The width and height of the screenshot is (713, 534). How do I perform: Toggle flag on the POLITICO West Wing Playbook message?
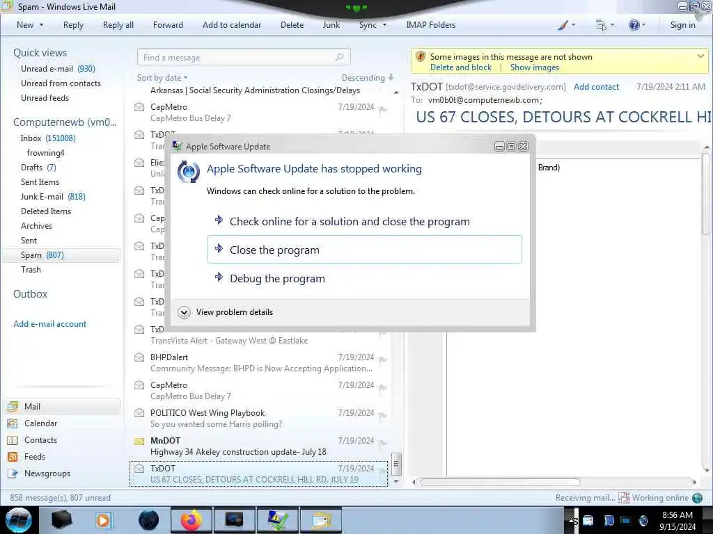[383, 416]
